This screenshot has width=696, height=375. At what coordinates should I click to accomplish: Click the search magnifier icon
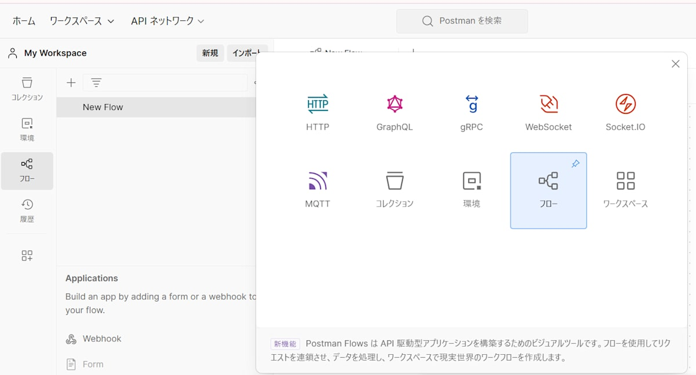click(x=427, y=21)
